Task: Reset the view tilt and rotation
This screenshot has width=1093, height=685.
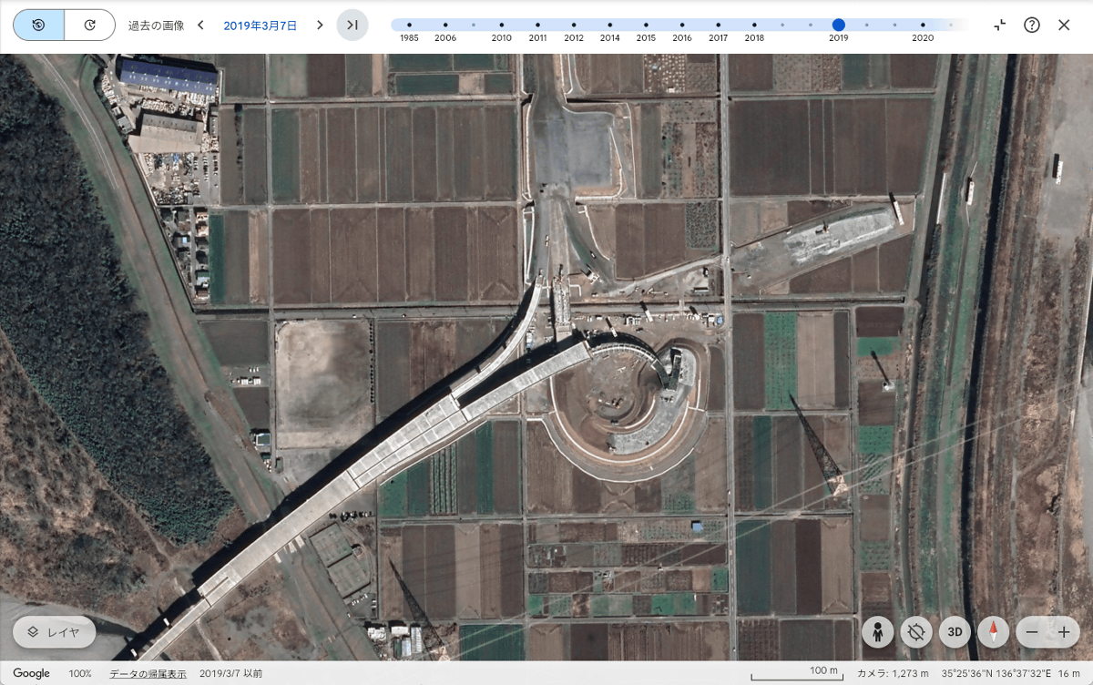Action: tap(916, 632)
